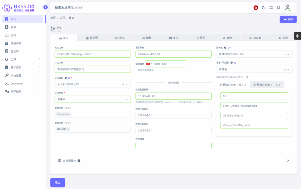The height and width of the screenshot is (189, 301).
Task: Click the 註冊地 refresh icon
Action: [x=229, y=48]
